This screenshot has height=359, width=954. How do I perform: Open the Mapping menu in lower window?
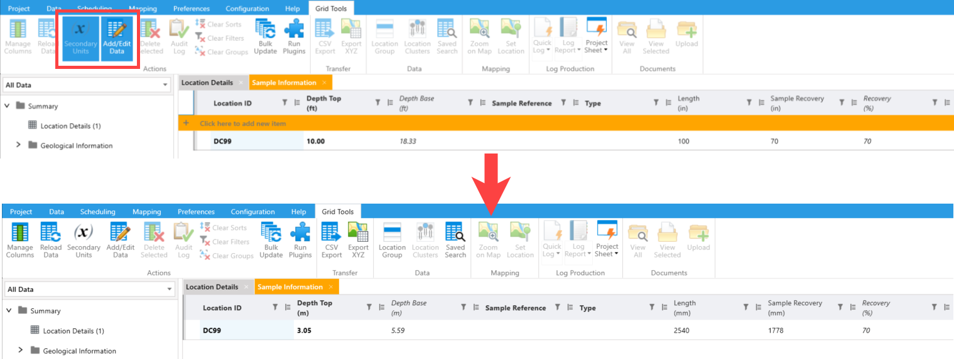coord(146,212)
